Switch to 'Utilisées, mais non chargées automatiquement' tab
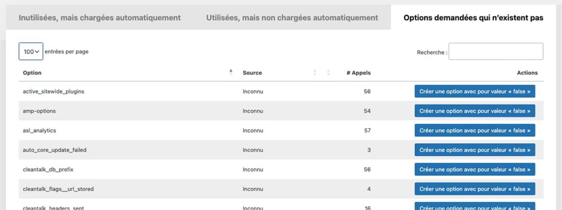Viewport: 562px width, 210px height. click(x=292, y=18)
